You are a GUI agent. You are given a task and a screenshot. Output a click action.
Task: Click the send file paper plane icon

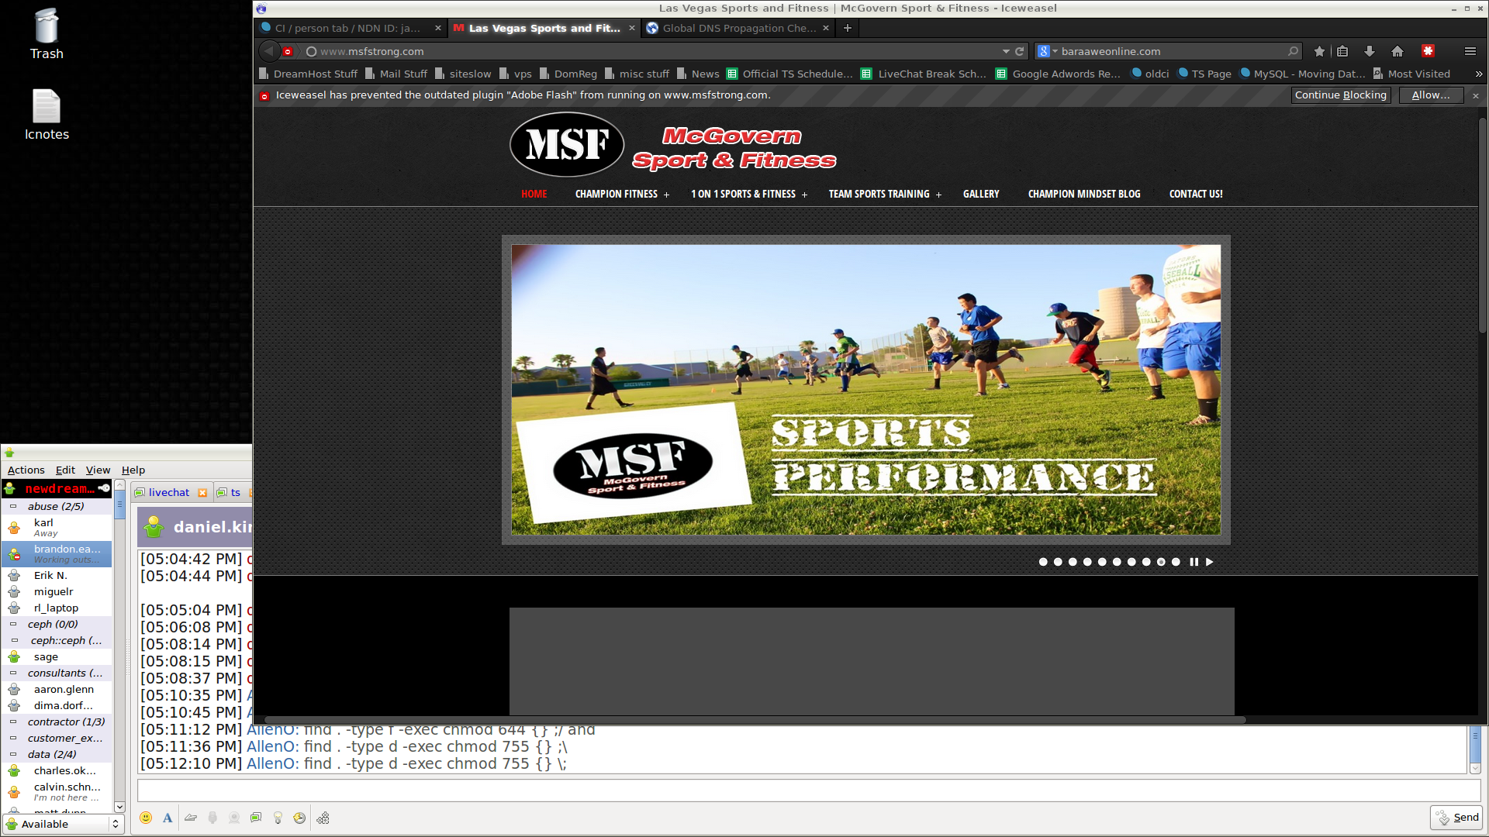tap(191, 818)
